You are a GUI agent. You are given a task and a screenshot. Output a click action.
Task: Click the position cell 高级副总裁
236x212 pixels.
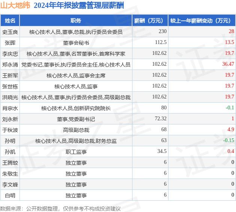(76, 130)
